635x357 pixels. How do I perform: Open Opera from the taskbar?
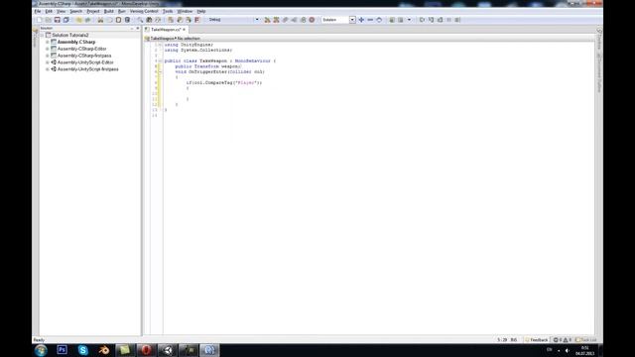point(146,350)
